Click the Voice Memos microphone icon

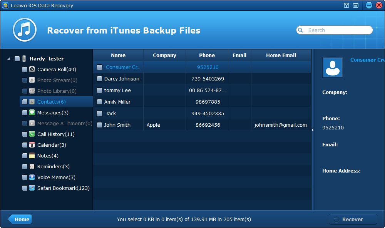(x=32, y=177)
